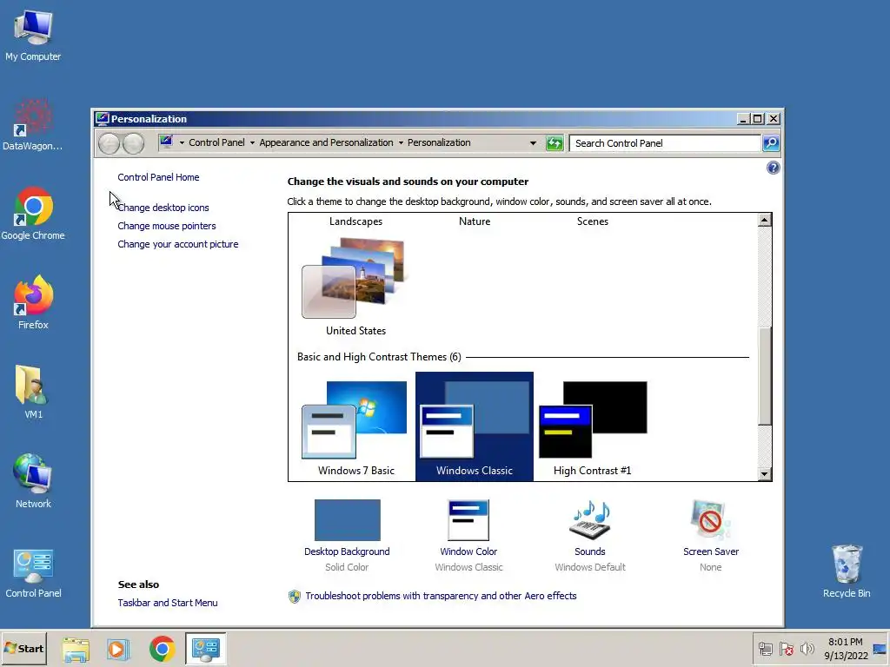Viewport: 890px width, 667px height.
Task: Click the volume speaker tray icon
Action: click(807, 649)
